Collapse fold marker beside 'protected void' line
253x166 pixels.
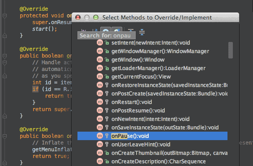(4, 16)
